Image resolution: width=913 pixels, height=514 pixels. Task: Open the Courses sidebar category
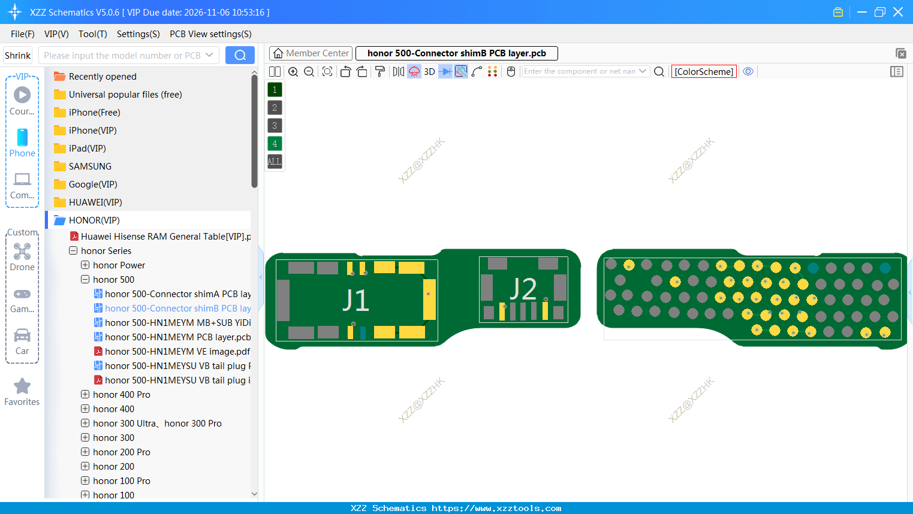[x=22, y=101]
